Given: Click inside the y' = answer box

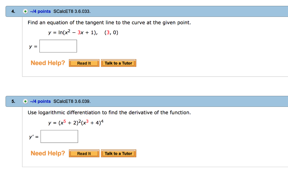Looking at the screenshot, I should tap(59, 136).
